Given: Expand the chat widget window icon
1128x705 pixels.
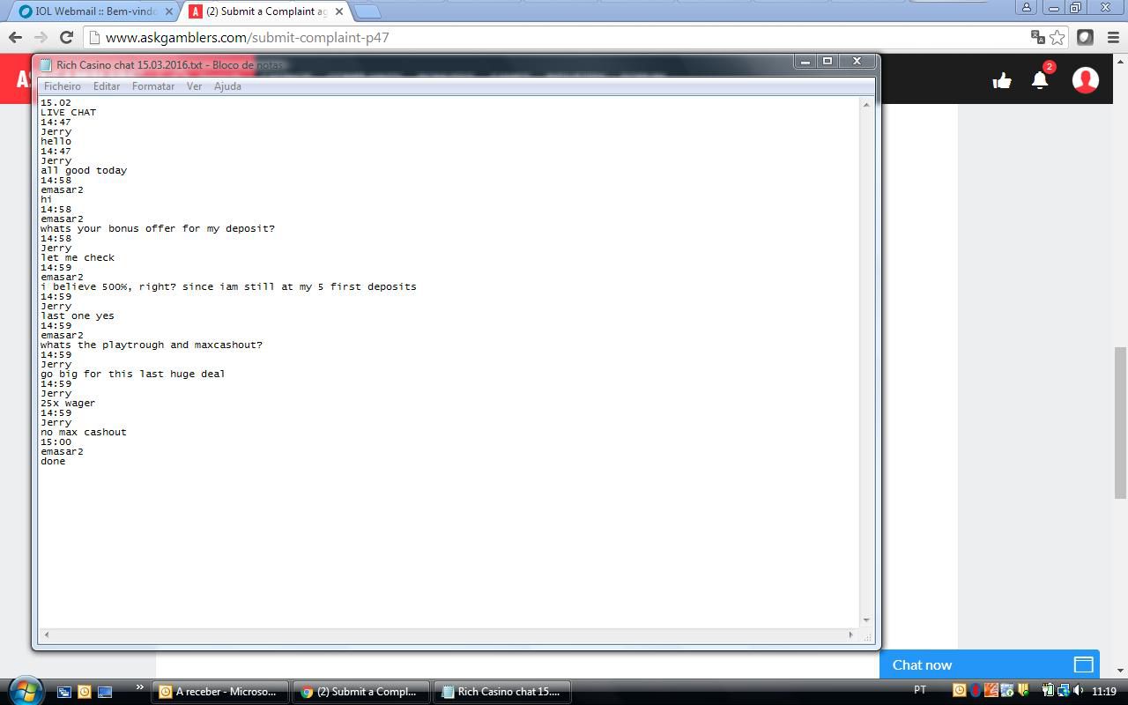Looking at the screenshot, I should coord(1083,664).
